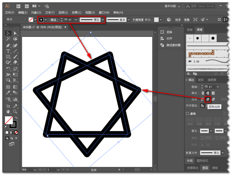Open 等比 width profile dropdown in control bar
233x175 pixels.
pyautogui.click(x=103, y=19)
